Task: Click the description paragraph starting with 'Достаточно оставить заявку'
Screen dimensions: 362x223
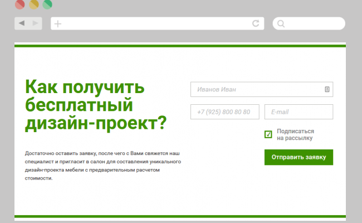Action: [103, 166]
